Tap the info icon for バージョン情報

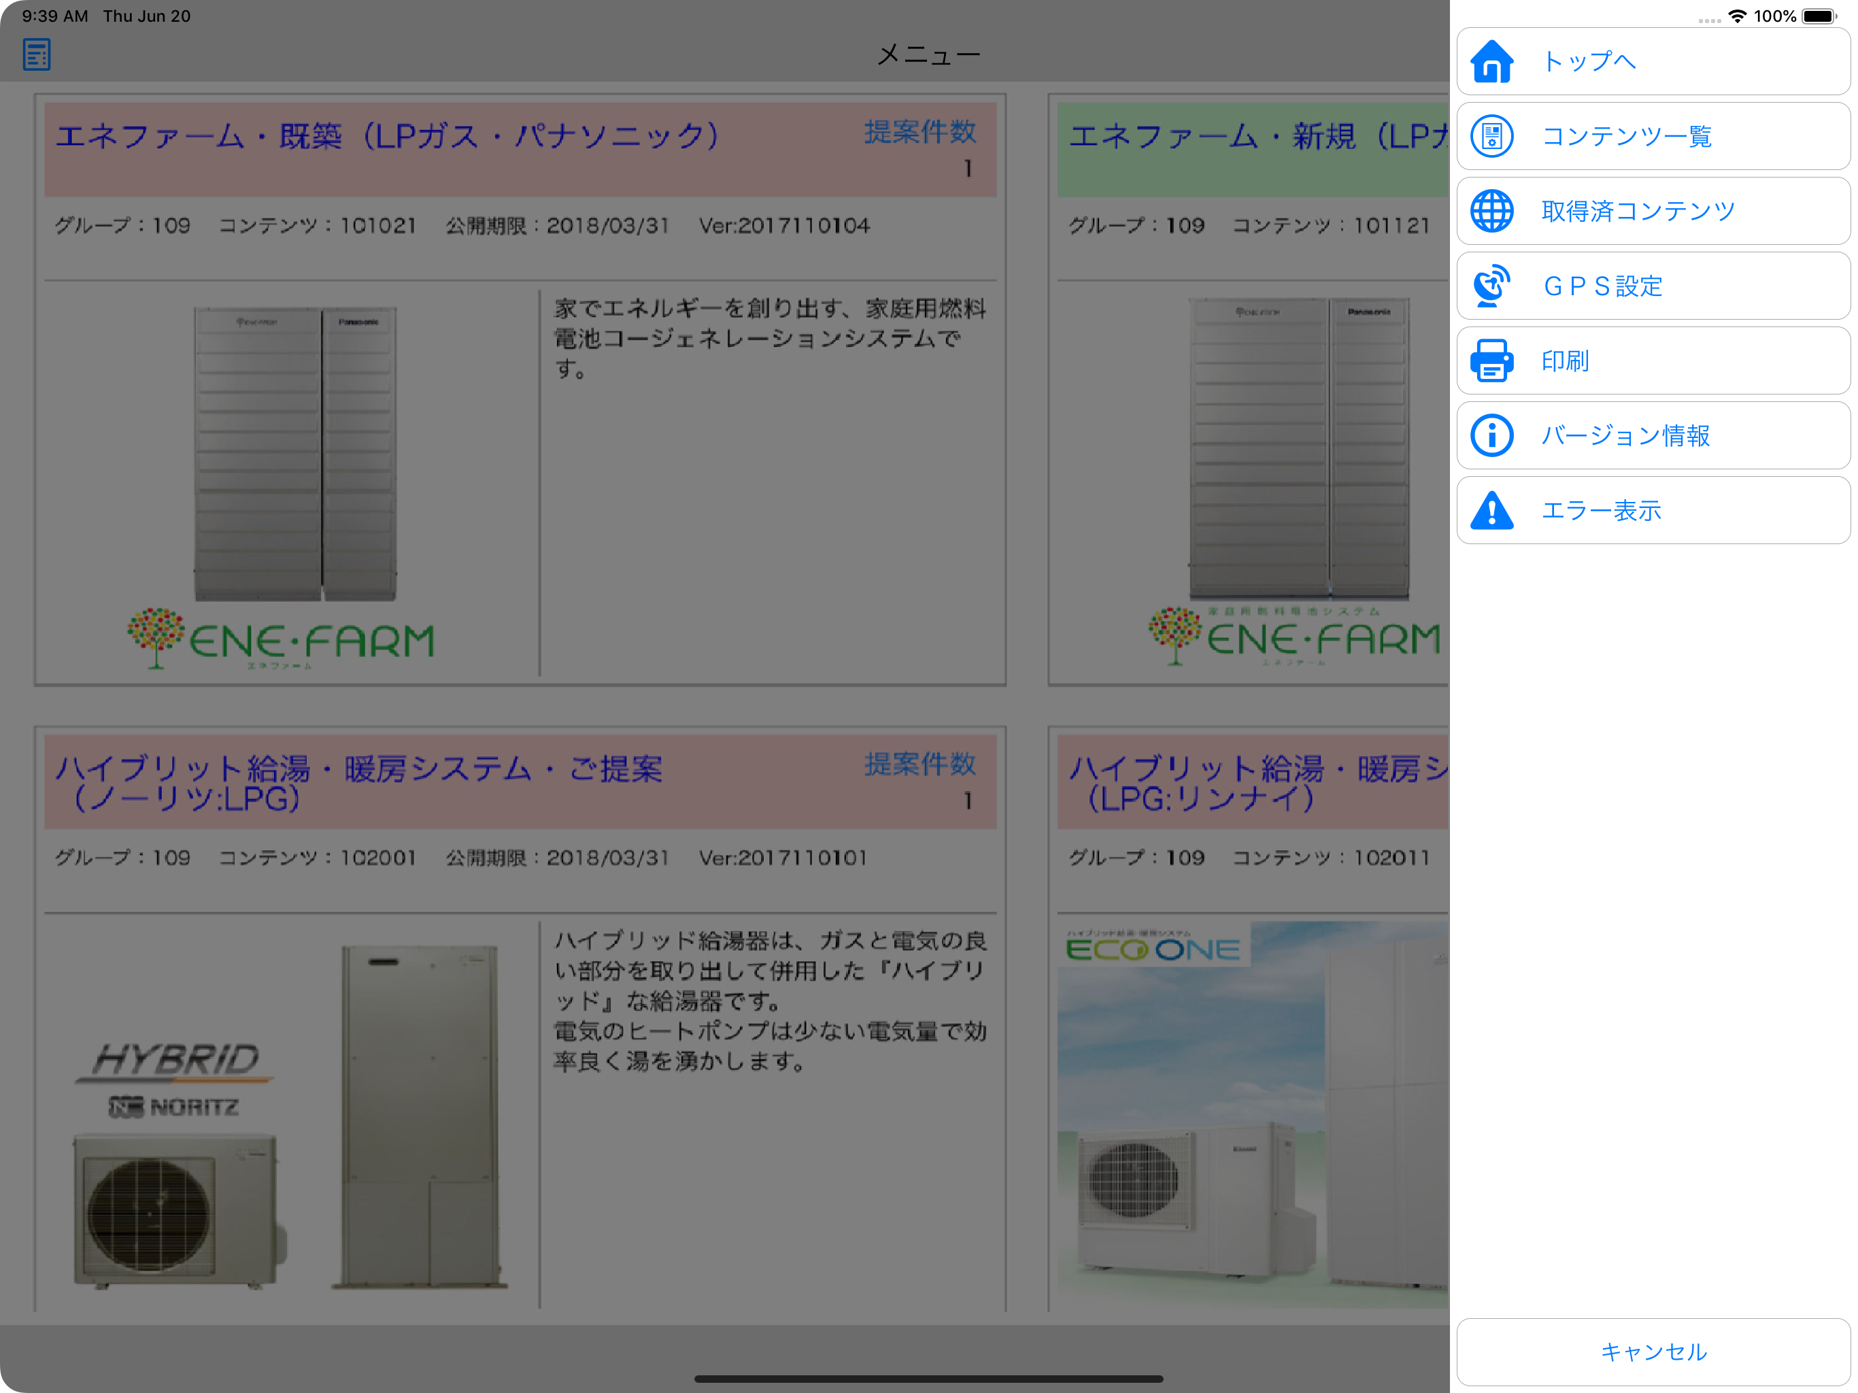tap(1492, 435)
